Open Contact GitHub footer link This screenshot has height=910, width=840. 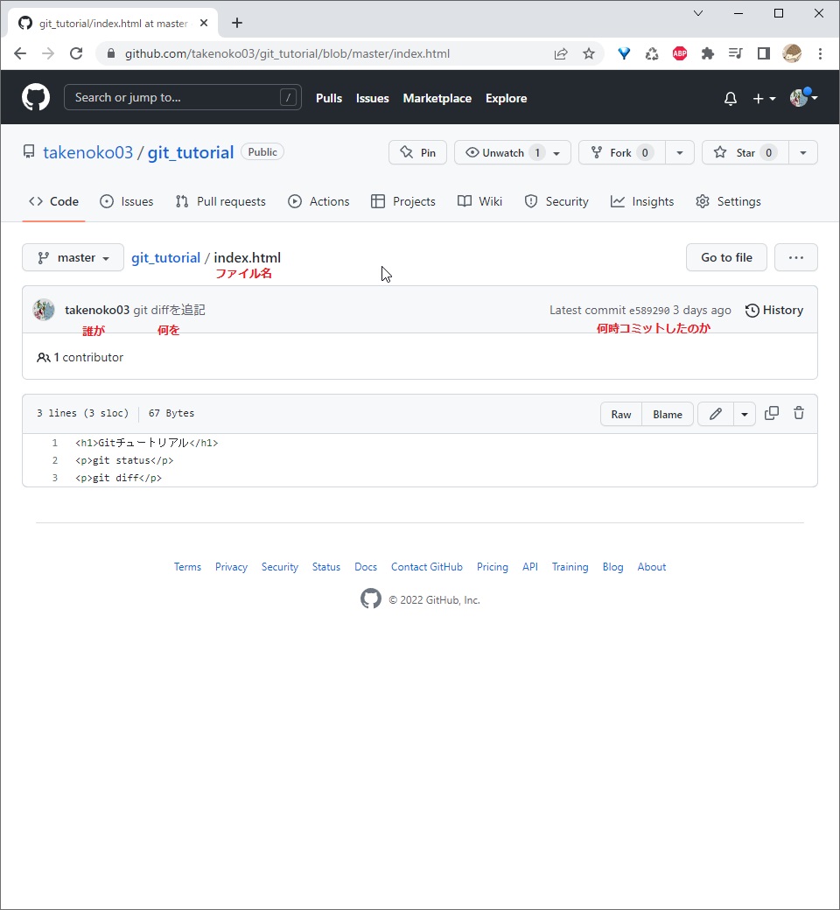point(427,567)
